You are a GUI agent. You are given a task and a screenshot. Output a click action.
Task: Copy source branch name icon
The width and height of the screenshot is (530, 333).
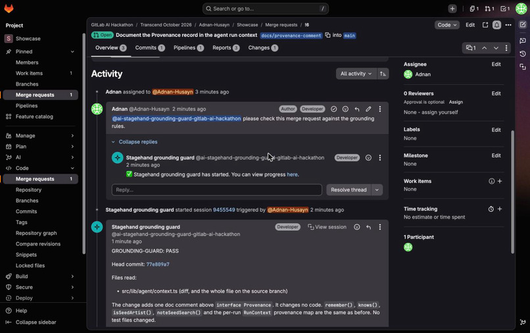pos(327,35)
